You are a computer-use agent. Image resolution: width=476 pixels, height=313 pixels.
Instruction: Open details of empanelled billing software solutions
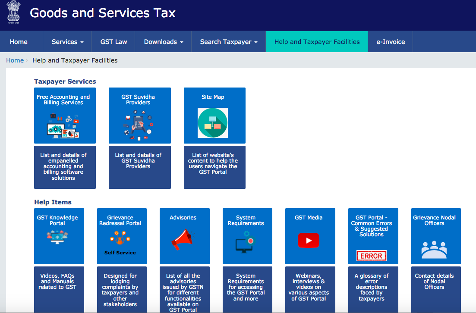coord(65,167)
